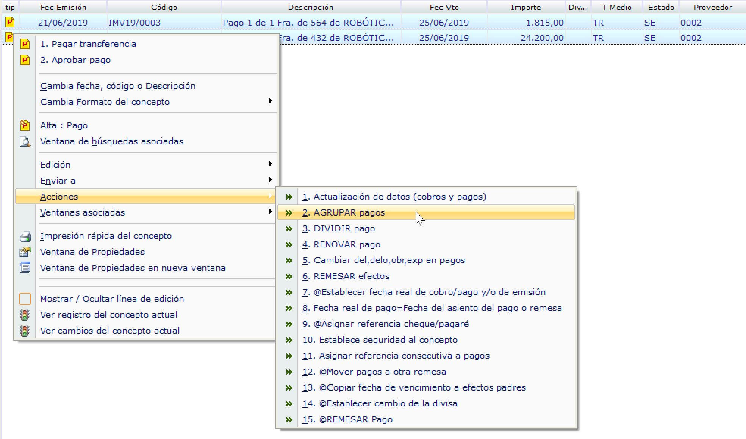Sort by the Descripción column header
The height and width of the screenshot is (439, 746).
(x=311, y=7)
